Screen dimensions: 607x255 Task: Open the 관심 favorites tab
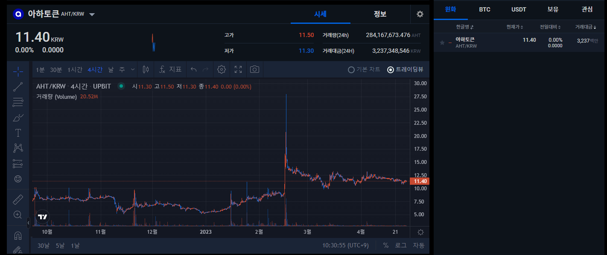click(x=587, y=9)
